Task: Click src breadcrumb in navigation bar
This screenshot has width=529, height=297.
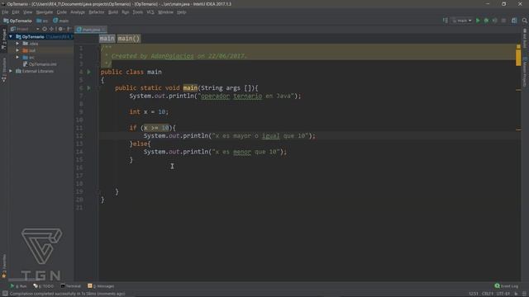Action: [x=42, y=21]
